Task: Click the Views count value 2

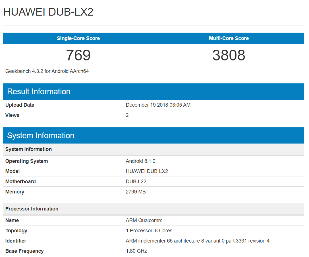Action: point(127,115)
